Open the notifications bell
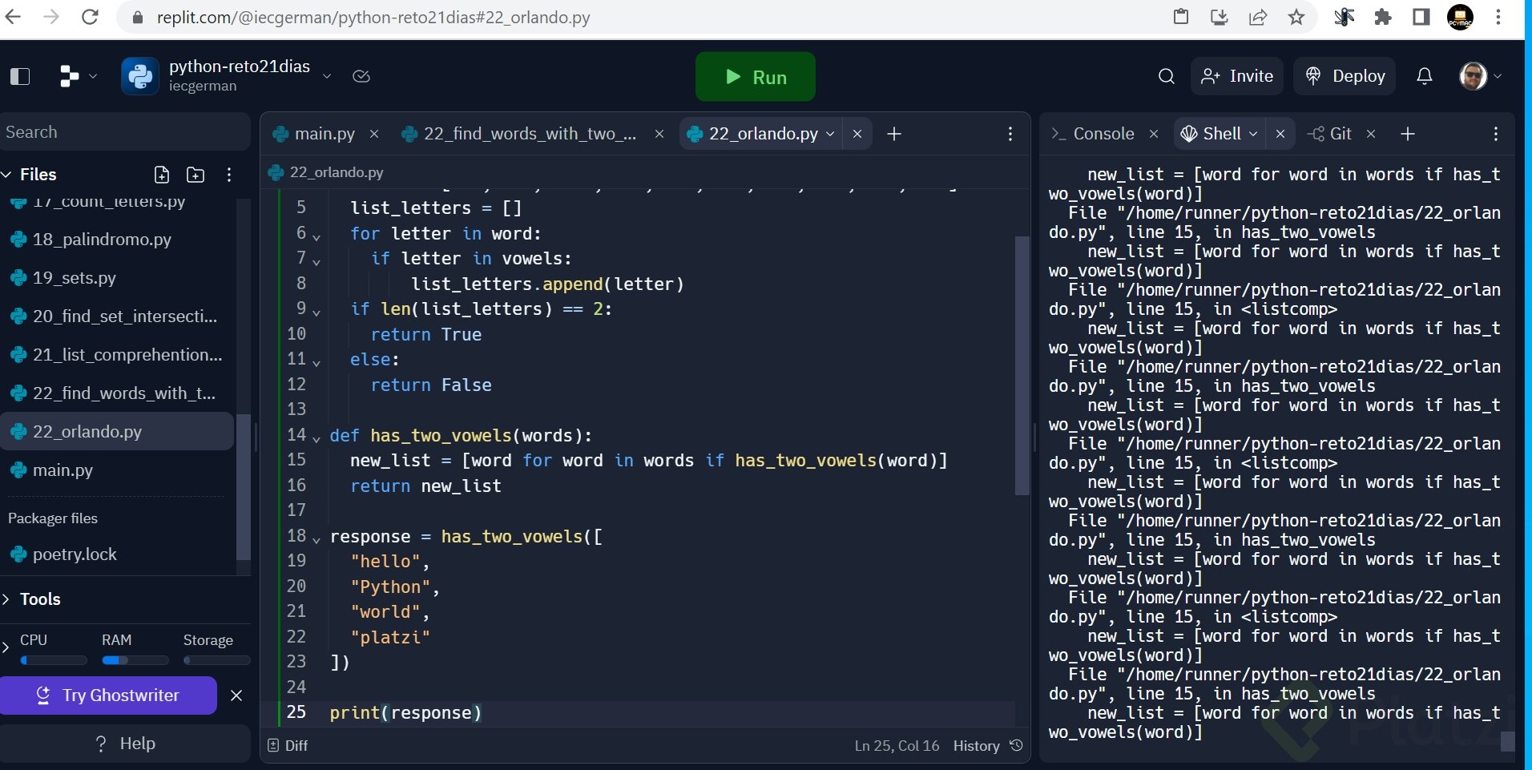This screenshot has width=1532, height=770. pyautogui.click(x=1425, y=76)
